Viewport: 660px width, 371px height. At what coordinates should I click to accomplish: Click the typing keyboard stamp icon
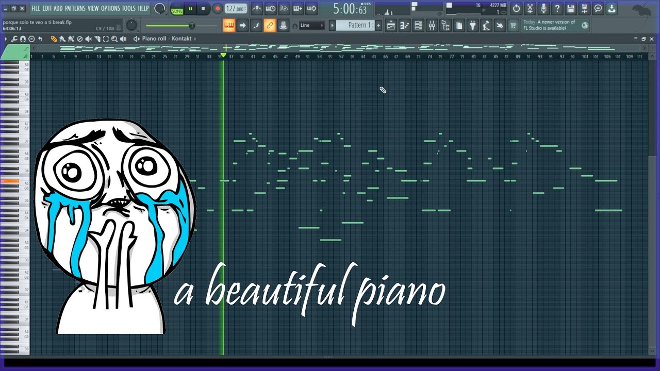(283, 25)
